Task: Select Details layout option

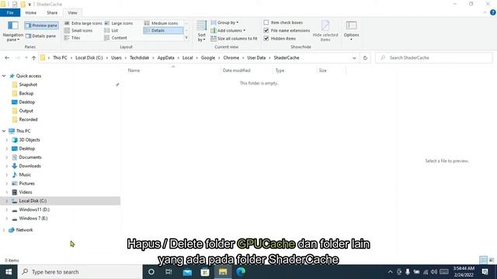Action: pos(163,30)
